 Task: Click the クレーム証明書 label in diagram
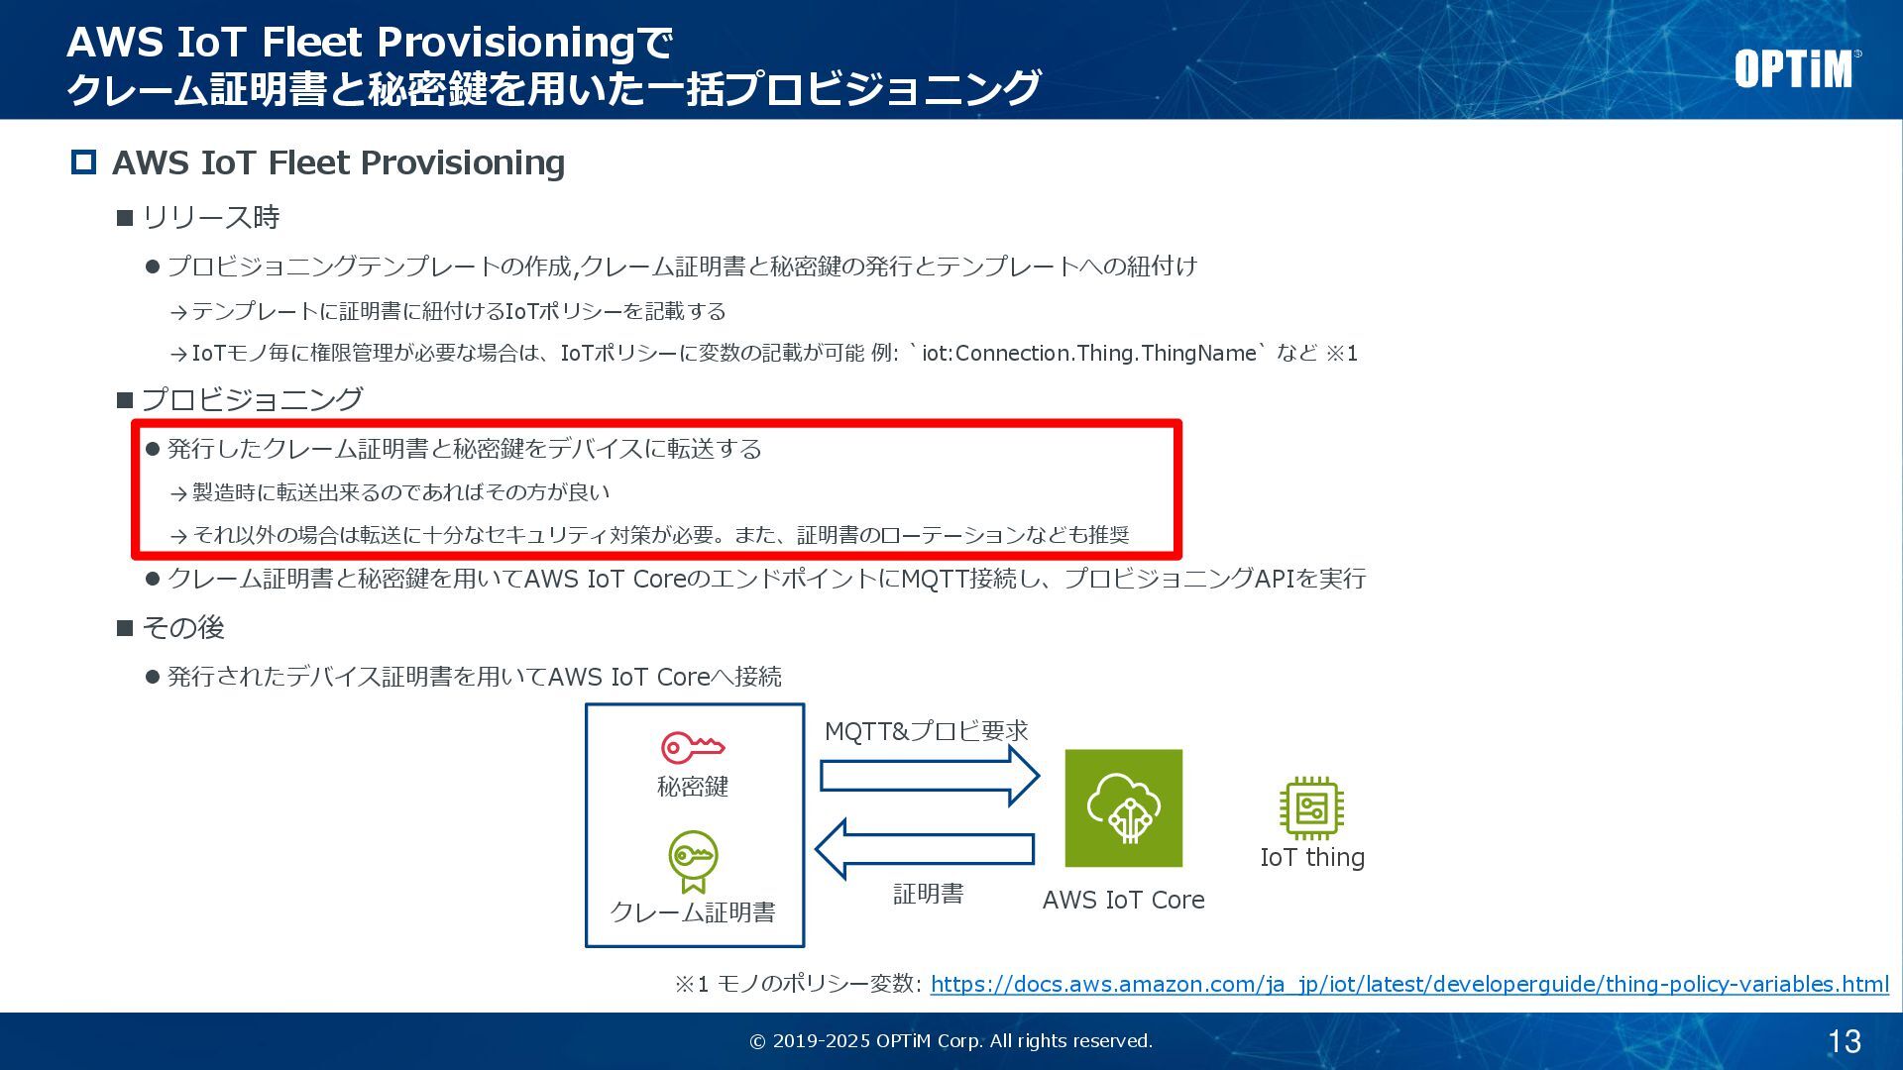click(x=693, y=912)
